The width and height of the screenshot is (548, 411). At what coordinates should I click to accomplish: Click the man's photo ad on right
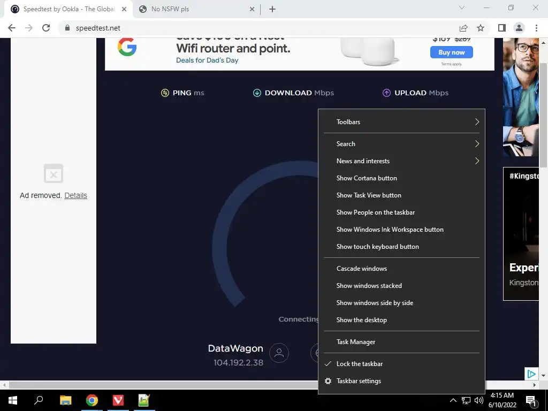(x=521, y=97)
